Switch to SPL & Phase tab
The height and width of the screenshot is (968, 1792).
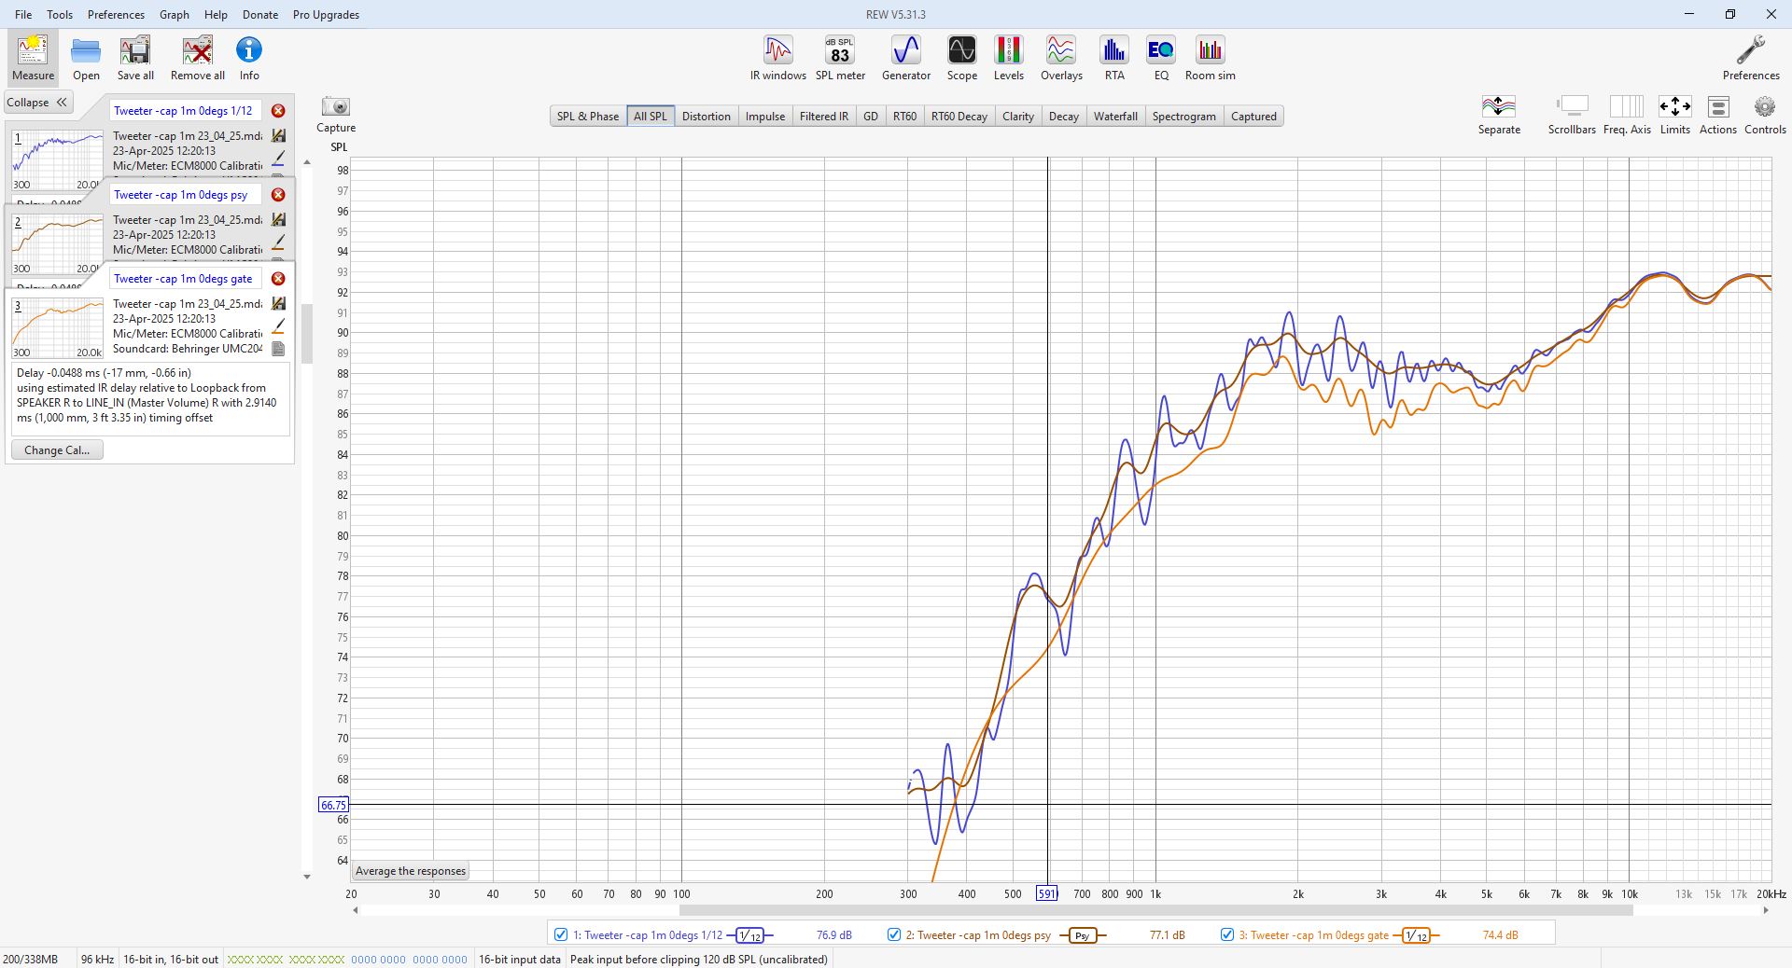click(x=588, y=117)
